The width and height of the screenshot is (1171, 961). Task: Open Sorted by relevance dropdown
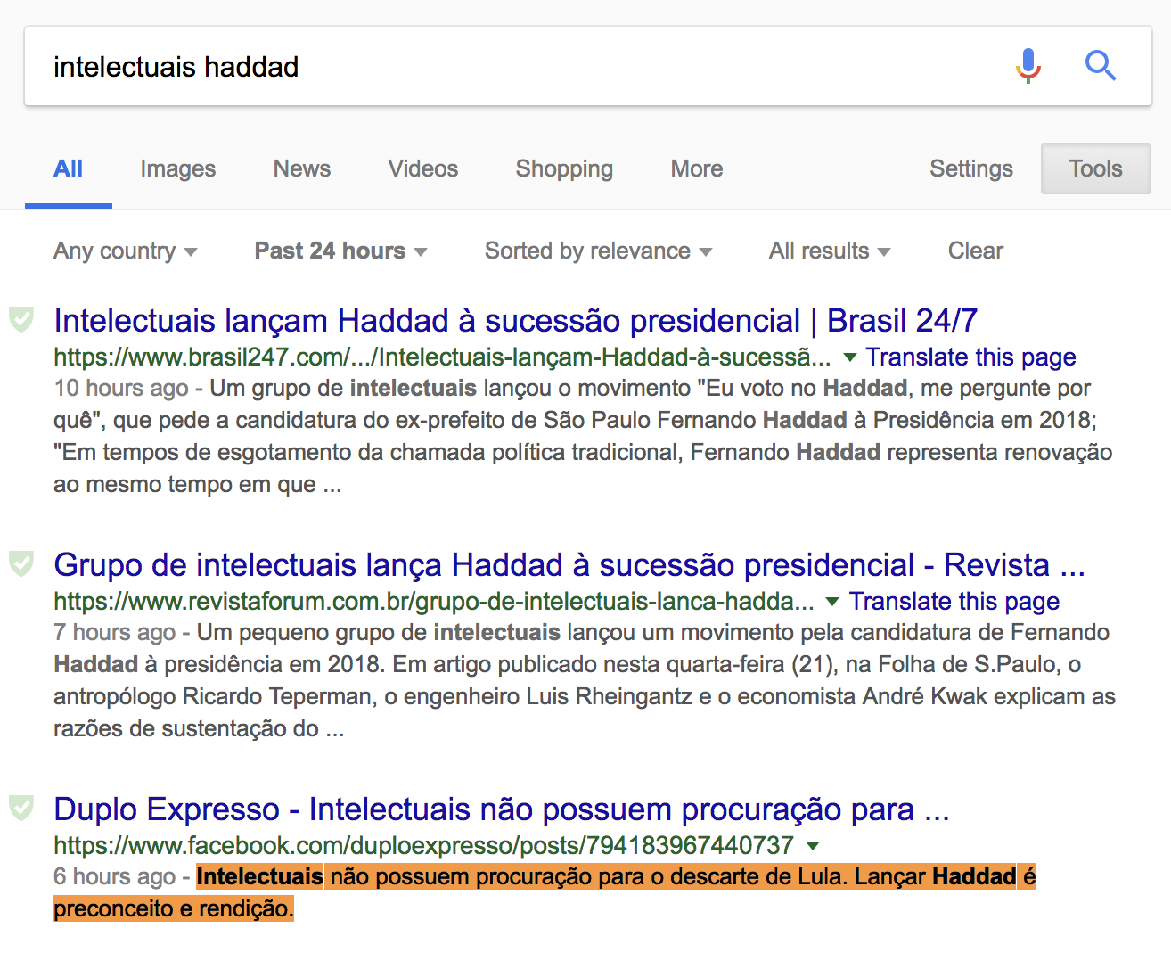pos(598,251)
